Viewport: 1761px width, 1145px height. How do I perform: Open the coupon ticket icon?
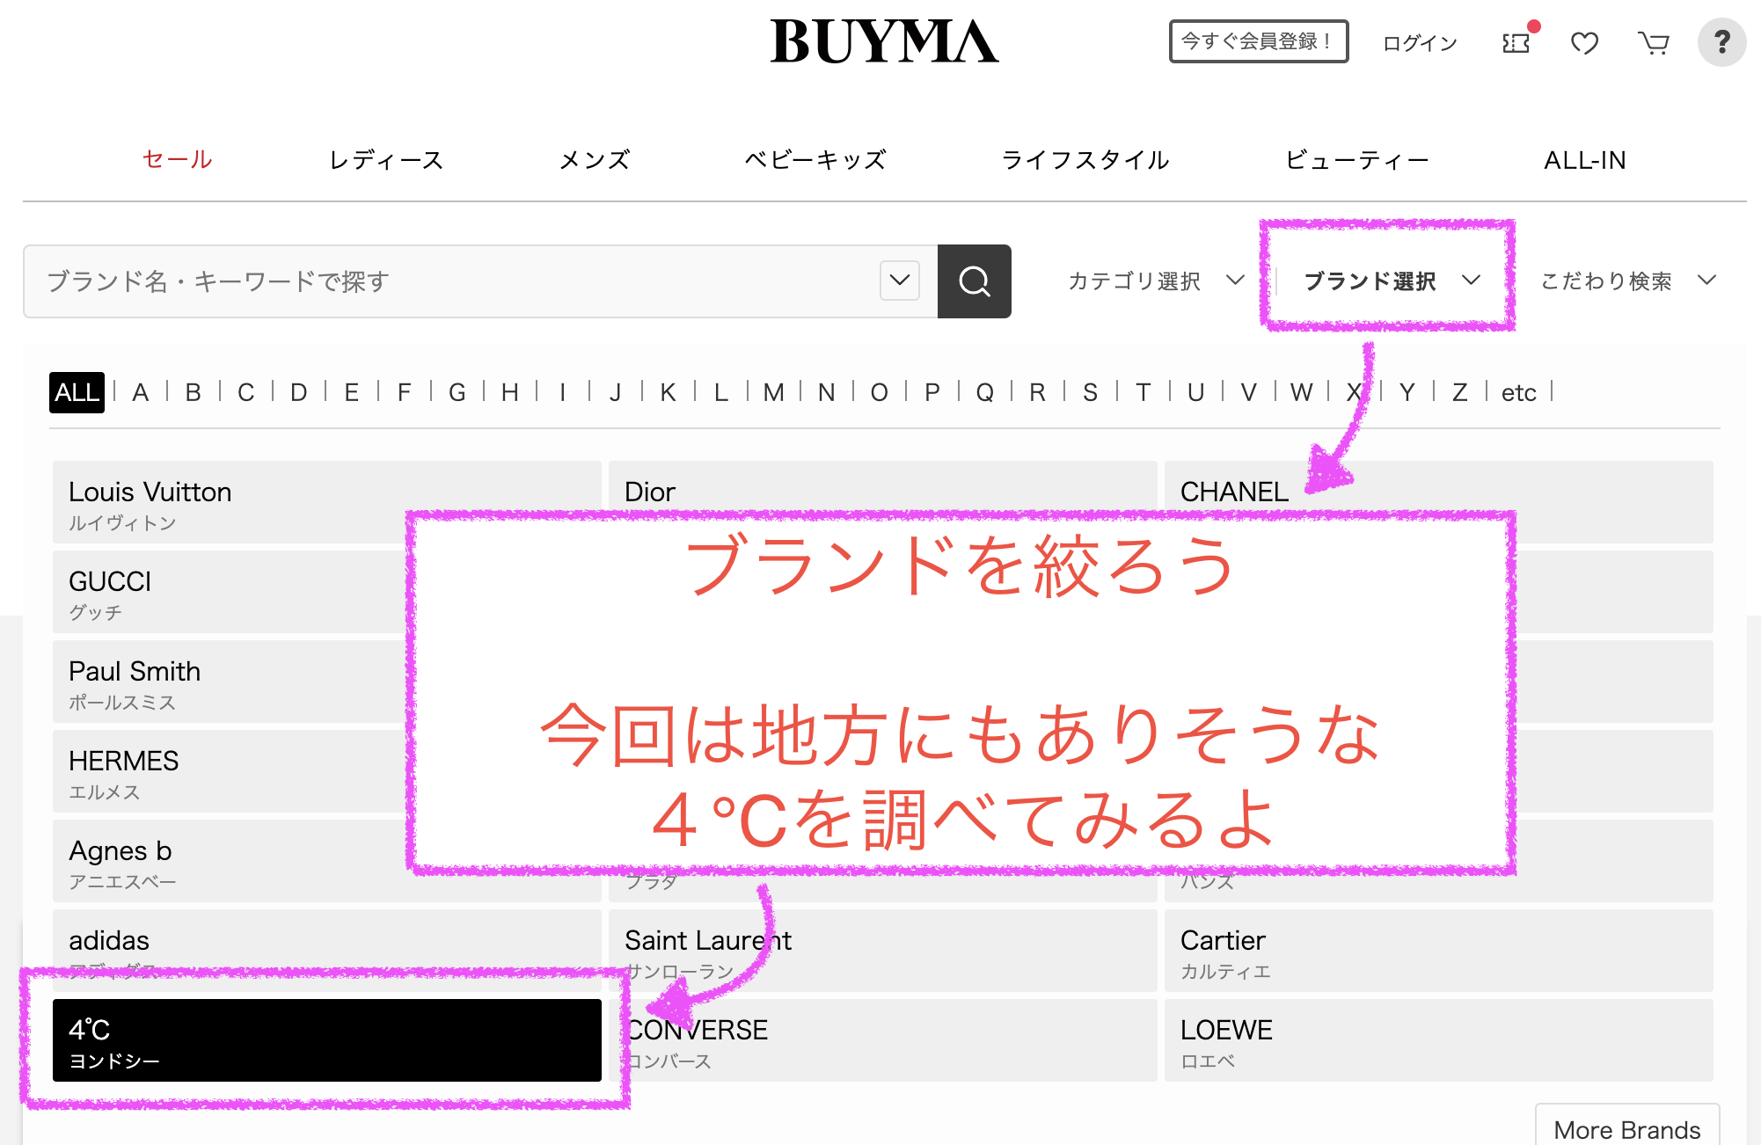click(1516, 42)
